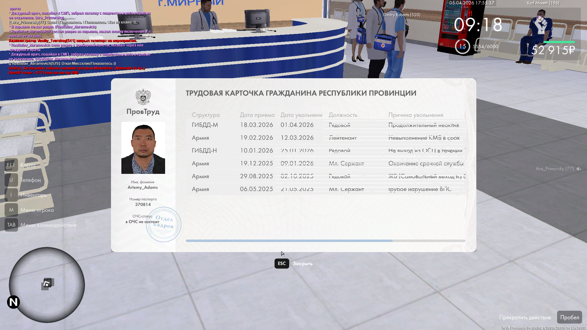Click speaker icon next to Ara_Primorsky
Image resolution: width=587 pixels, height=330 pixels.
pos(578,169)
